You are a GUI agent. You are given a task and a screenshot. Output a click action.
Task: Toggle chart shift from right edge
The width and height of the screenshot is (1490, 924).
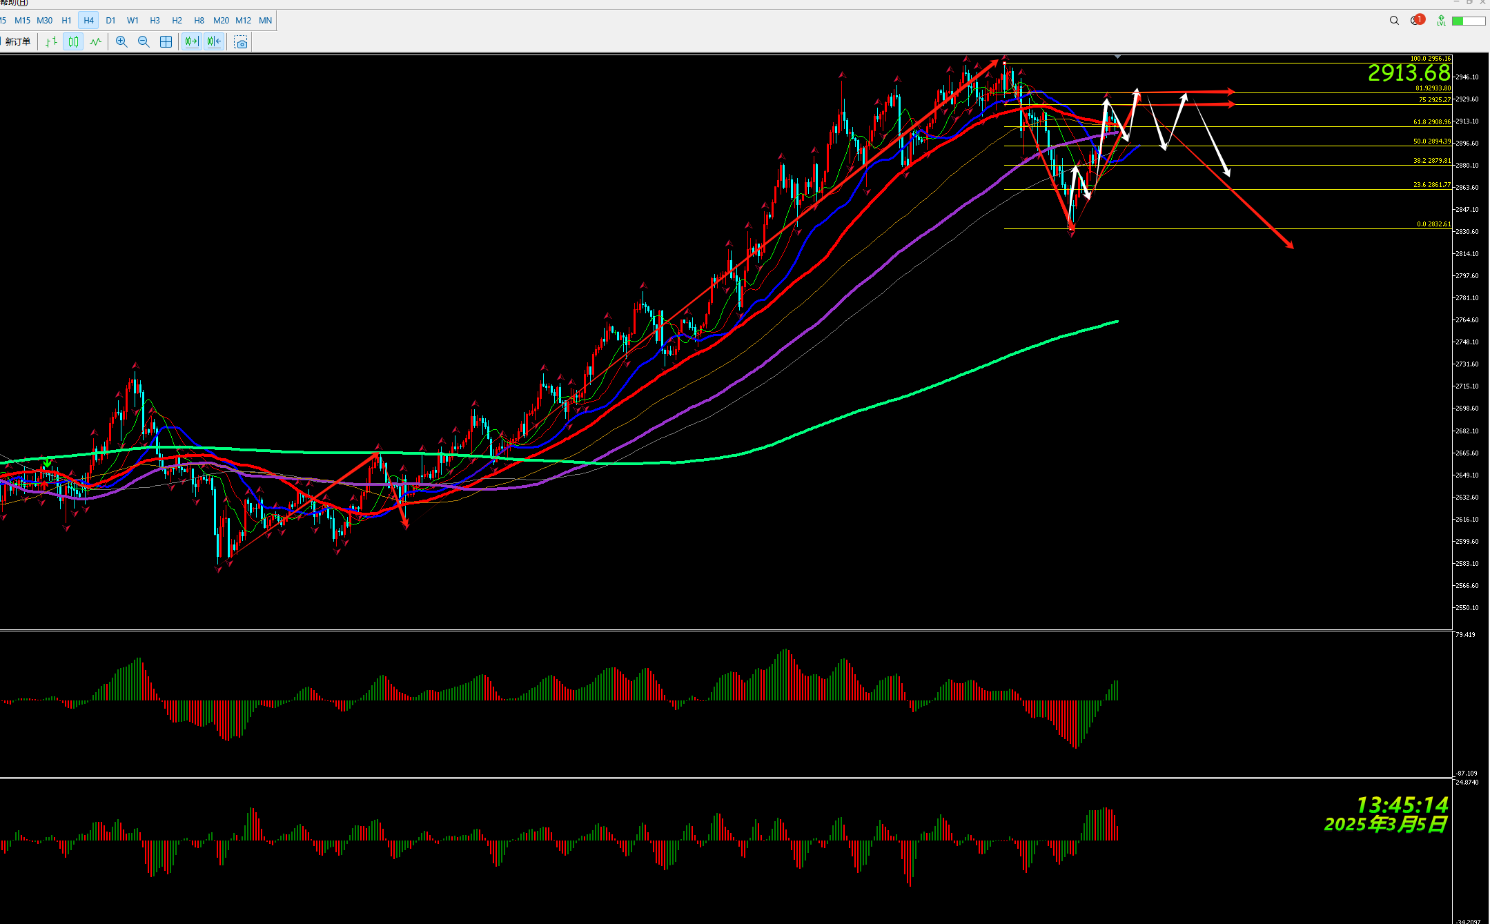(x=214, y=42)
